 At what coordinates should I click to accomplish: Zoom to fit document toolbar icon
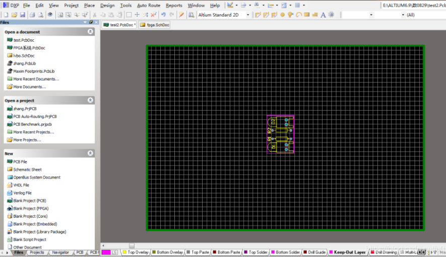pos(60,15)
